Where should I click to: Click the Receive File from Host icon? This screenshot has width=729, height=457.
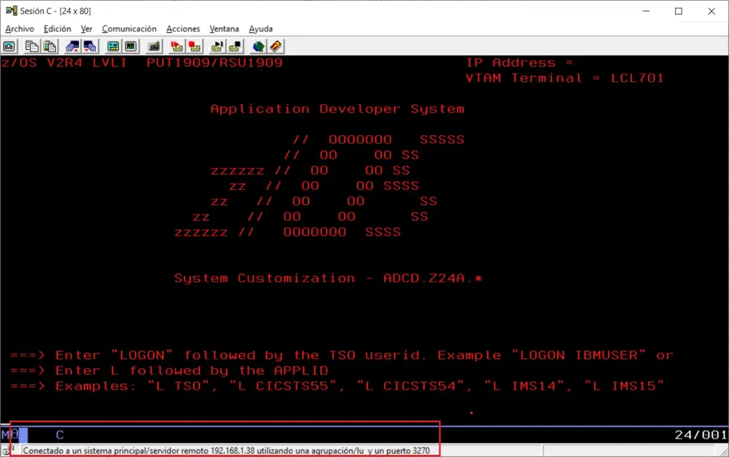coord(90,46)
